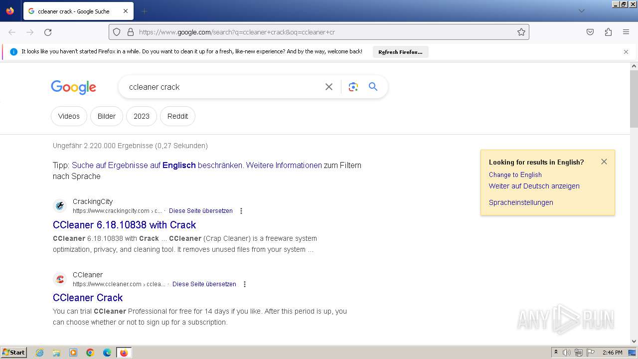Click the Refresh Firefox button
This screenshot has width=638, height=359.
[x=400, y=52]
